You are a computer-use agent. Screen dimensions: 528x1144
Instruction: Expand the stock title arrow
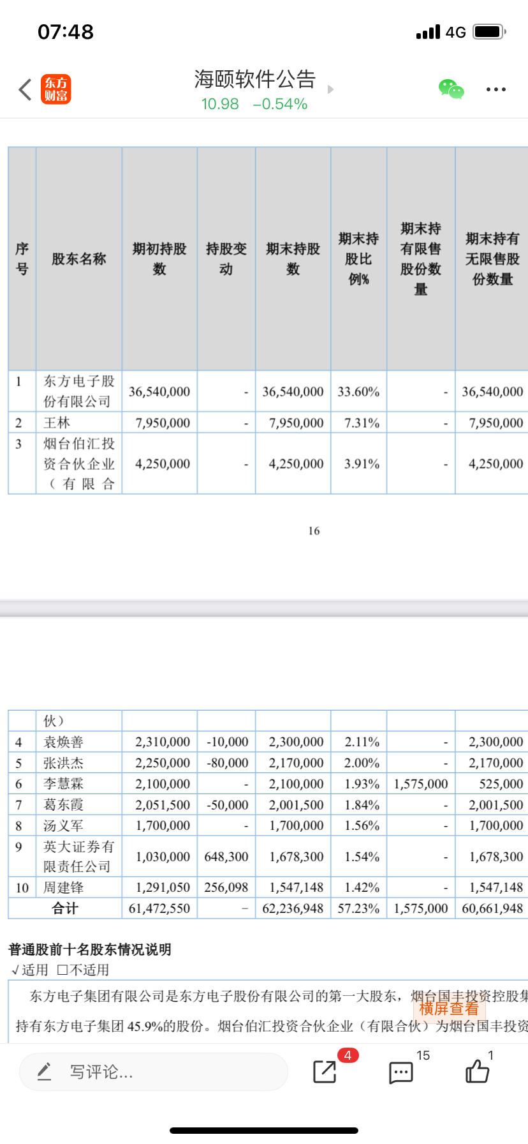[330, 89]
